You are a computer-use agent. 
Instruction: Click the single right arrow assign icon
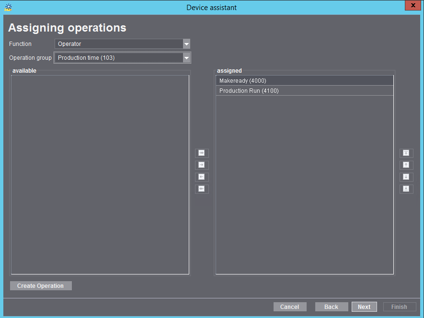[x=202, y=165]
